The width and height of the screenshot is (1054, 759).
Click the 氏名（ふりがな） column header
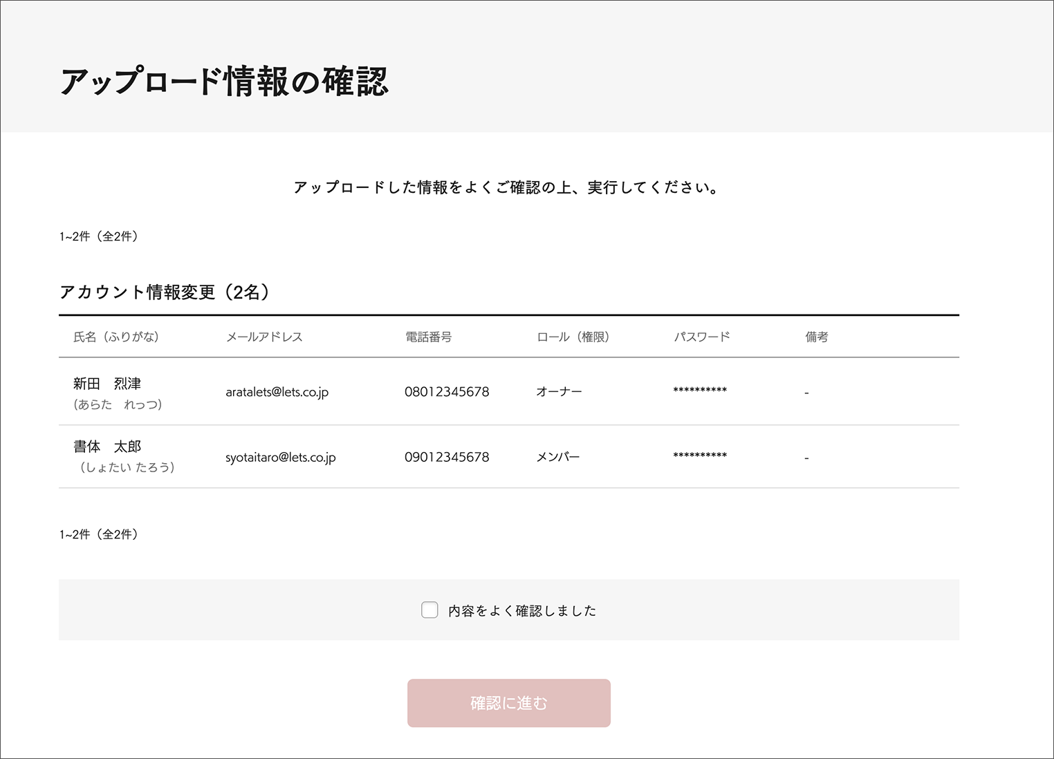[116, 337]
